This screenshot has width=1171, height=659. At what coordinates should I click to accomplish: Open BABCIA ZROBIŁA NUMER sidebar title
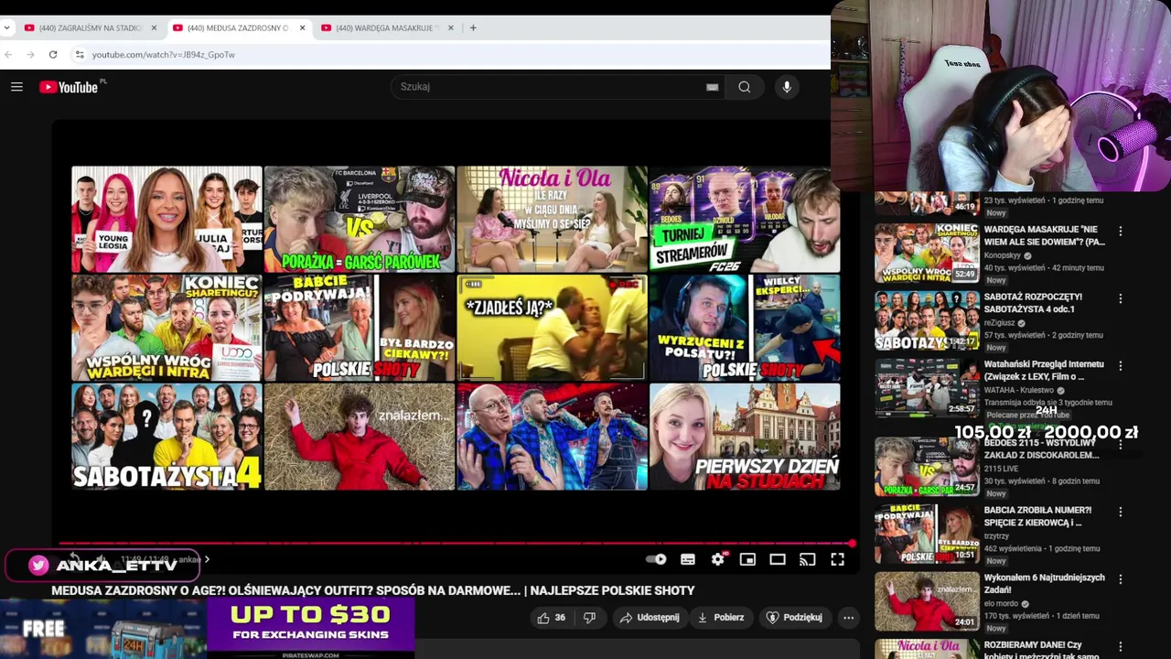(1037, 516)
